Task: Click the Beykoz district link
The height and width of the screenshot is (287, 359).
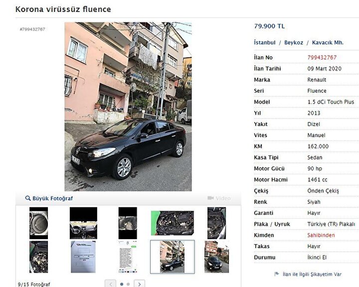Action: coord(294,42)
